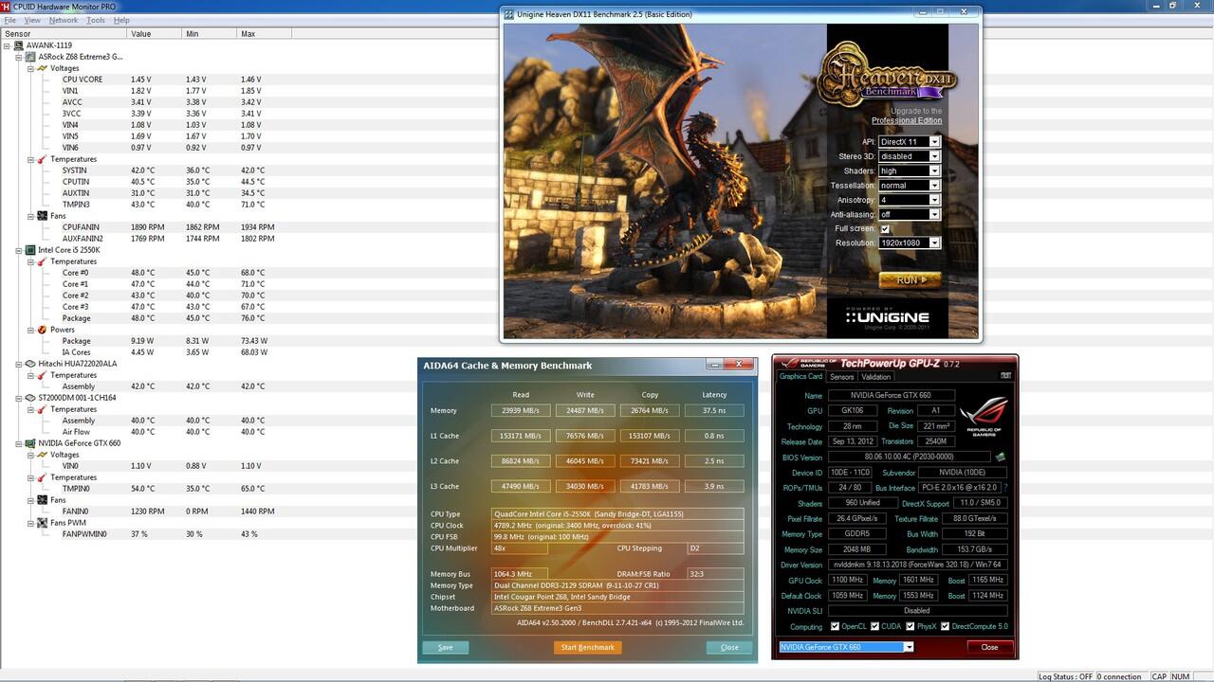
Task: Click the RUN button in Heaven Benchmark
Action: click(910, 280)
